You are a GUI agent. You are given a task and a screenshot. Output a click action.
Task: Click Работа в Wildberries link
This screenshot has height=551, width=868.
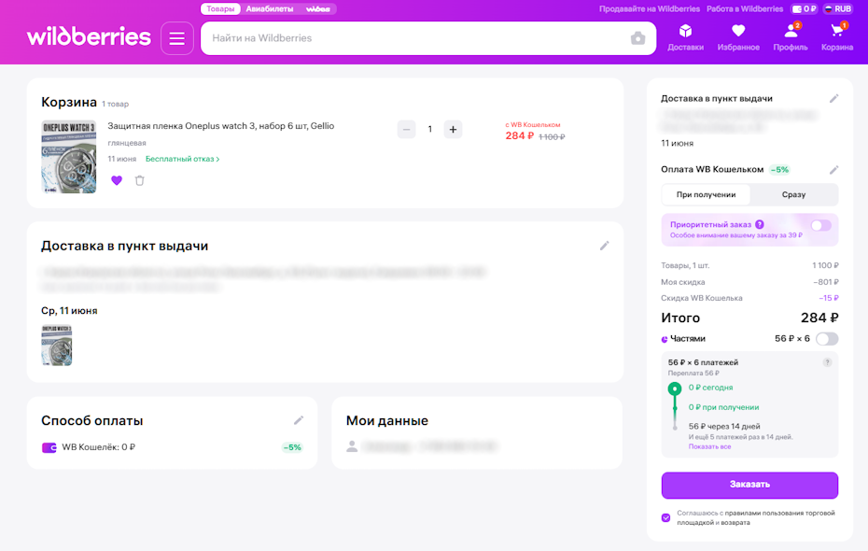[745, 8]
